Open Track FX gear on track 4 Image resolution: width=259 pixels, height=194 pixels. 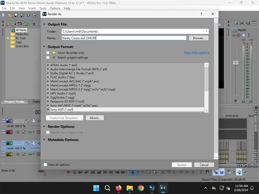[x=38, y=154]
